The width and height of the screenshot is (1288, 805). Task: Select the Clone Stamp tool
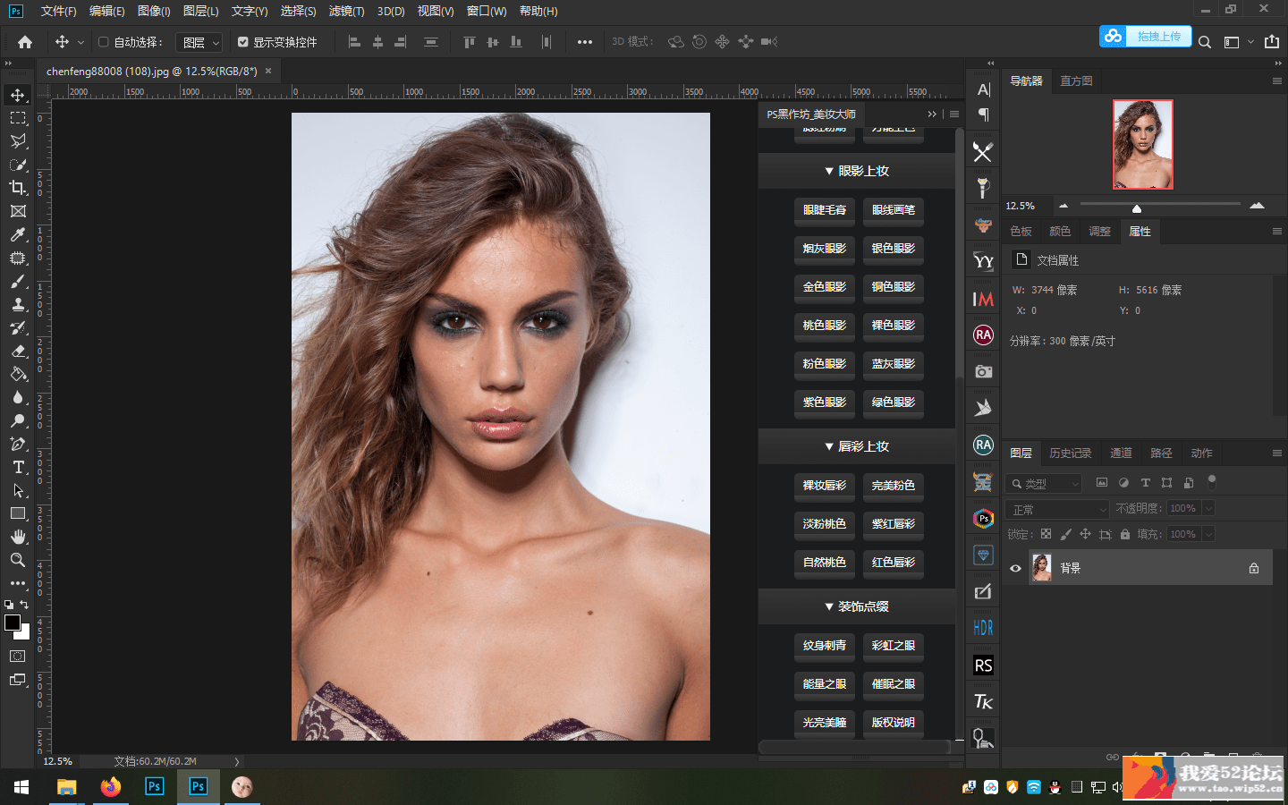point(18,304)
